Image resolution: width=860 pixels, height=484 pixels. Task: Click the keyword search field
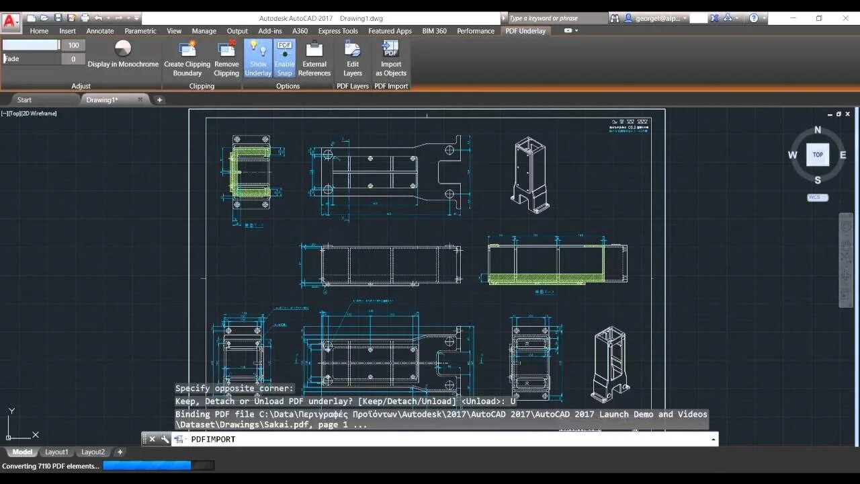[x=557, y=18]
